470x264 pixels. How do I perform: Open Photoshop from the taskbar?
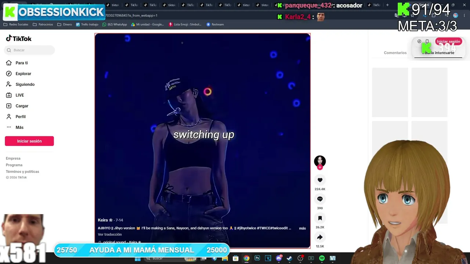[x=257, y=258]
